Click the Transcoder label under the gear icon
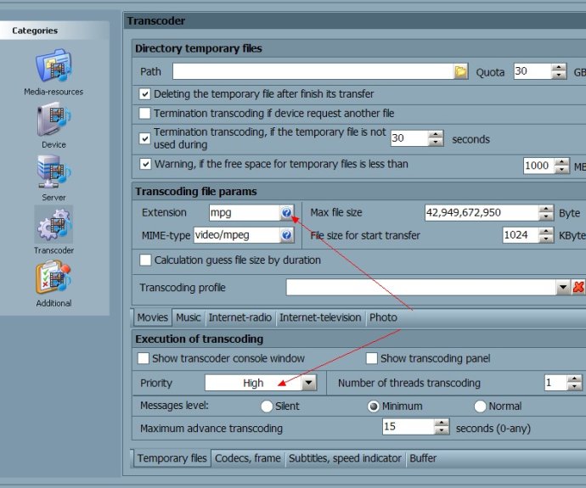 click(x=54, y=250)
